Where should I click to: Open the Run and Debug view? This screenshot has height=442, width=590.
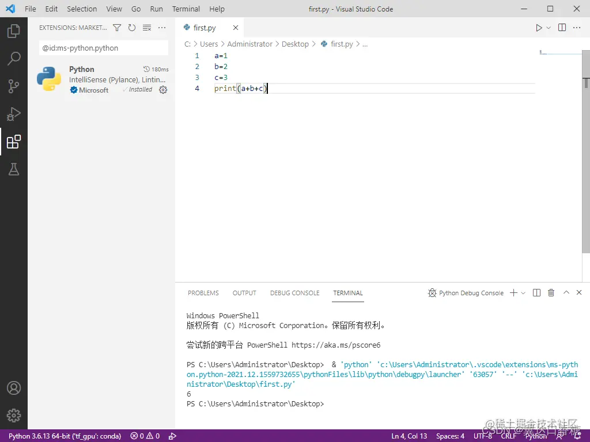14,114
